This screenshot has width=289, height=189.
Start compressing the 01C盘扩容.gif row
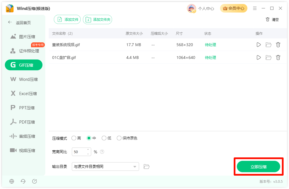click(x=259, y=57)
